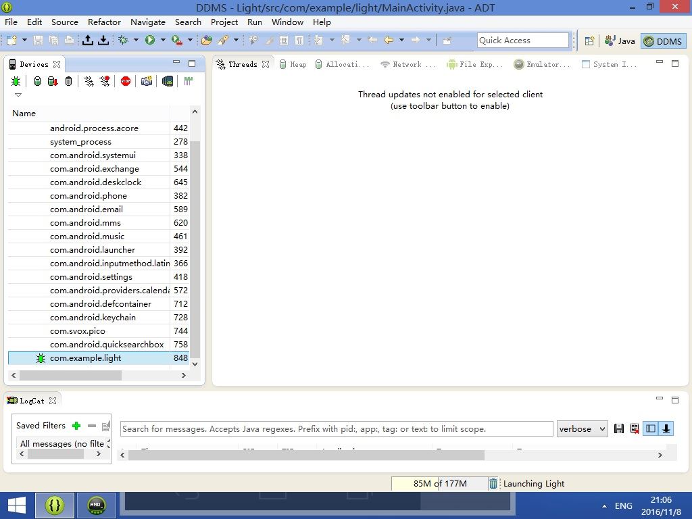The width and height of the screenshot is (692, 519).
Task: Open the Refactor menu
Action: (x=104, y=22)
